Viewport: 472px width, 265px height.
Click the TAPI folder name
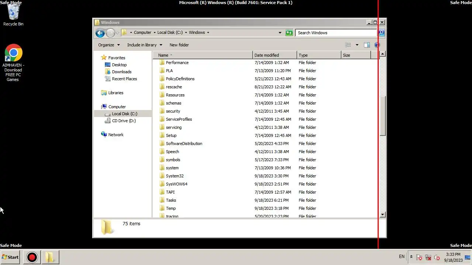(170, 192)
